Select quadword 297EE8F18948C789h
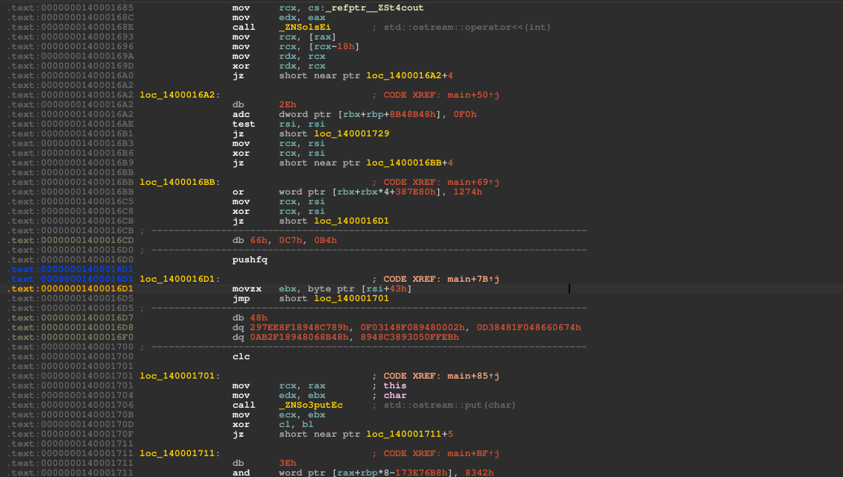 click(300, 327)
